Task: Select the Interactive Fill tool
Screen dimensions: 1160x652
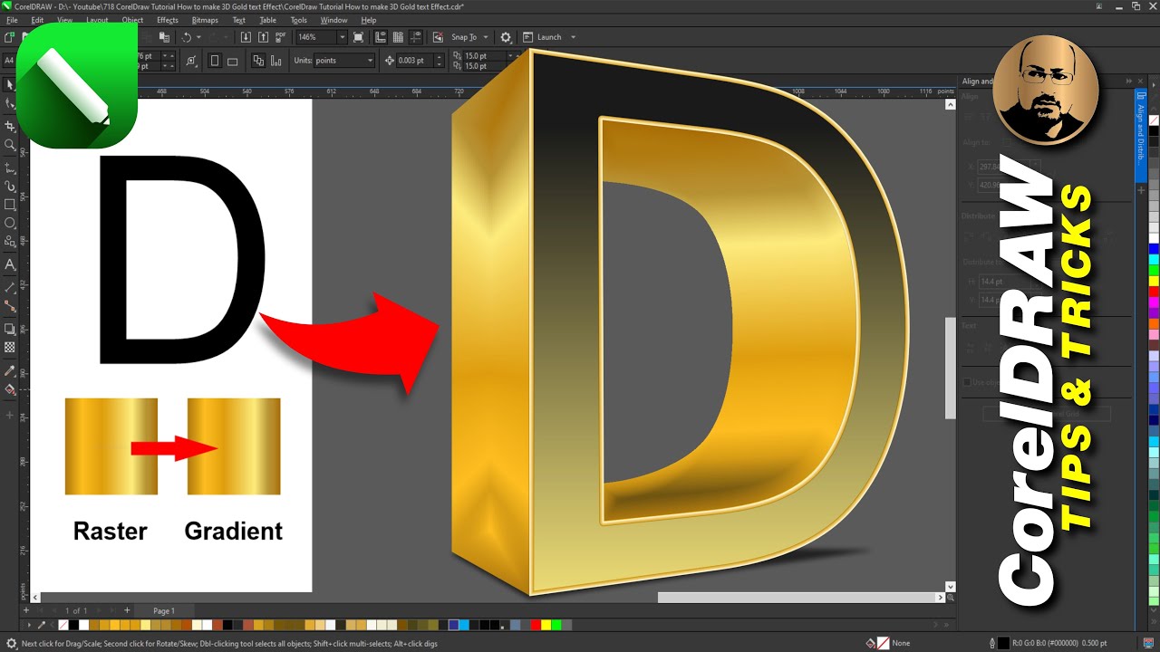Action: 10,389
